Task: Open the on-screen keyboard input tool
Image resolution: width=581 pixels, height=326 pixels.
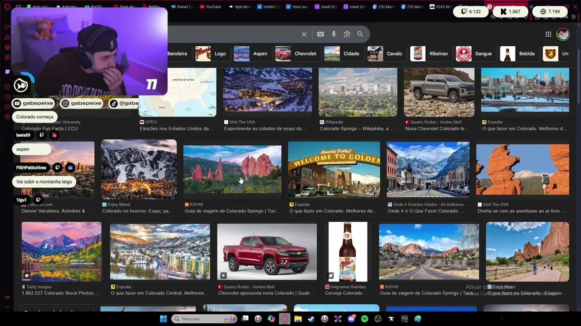Action: [320, 34]
